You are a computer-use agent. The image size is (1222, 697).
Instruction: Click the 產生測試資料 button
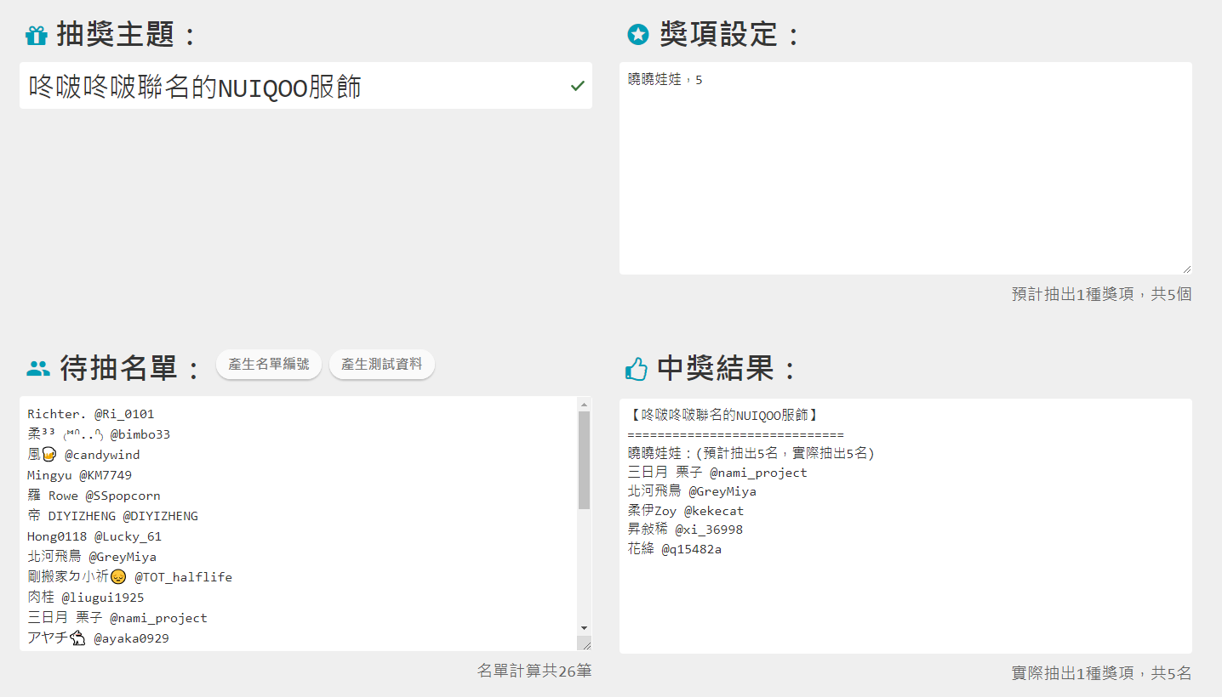[382, 365]
